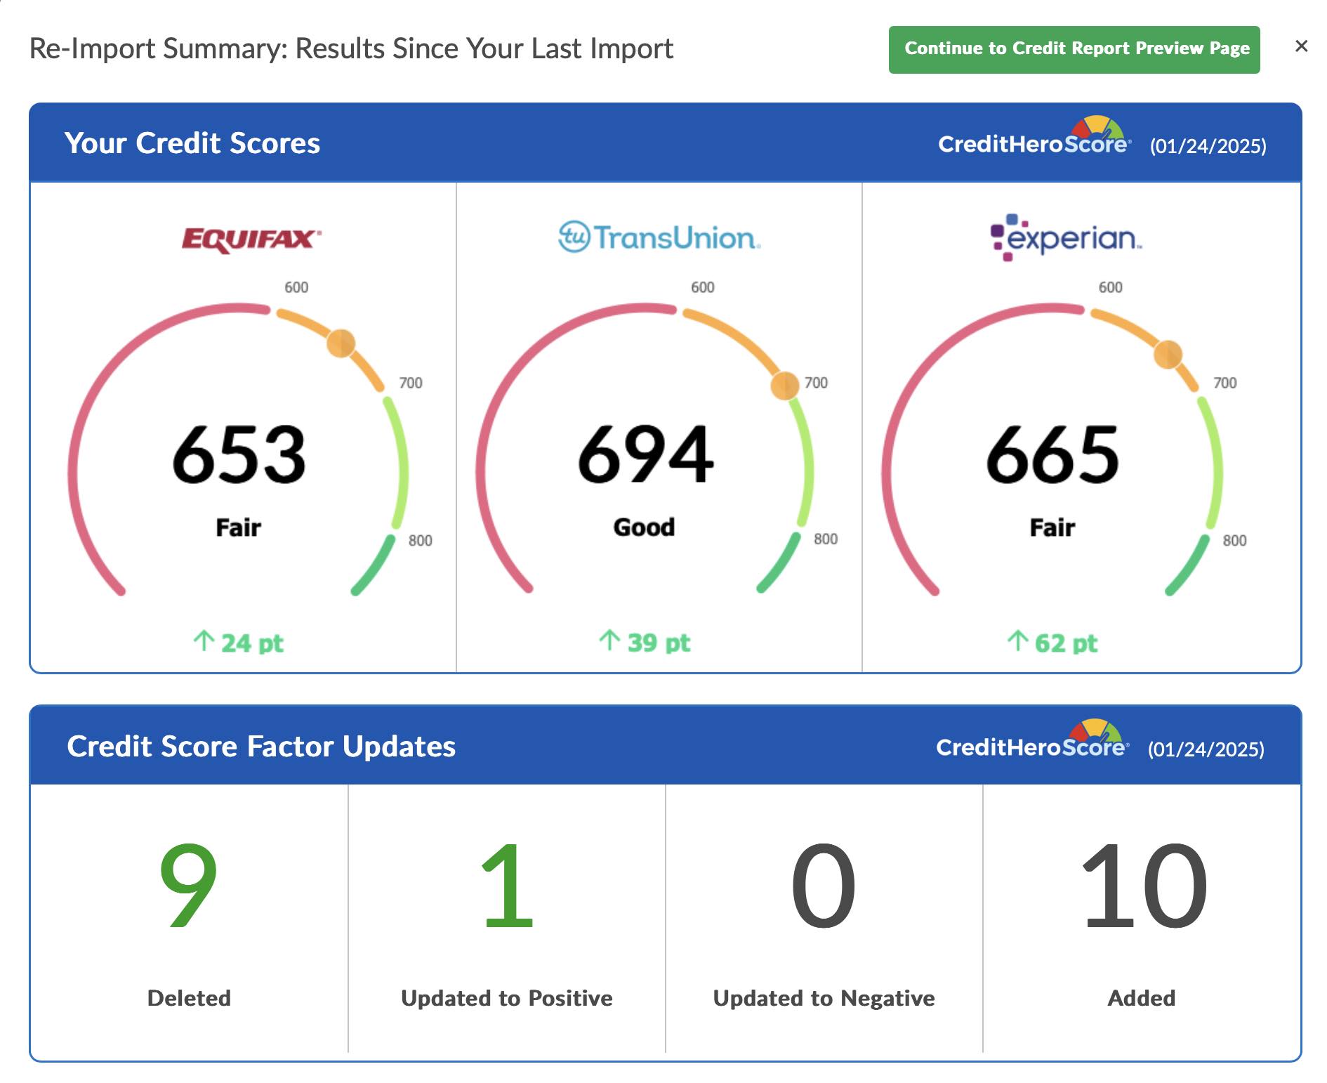Click the Equifax logo
This screenshot has height=1083, width=1327.
coord(251,239)
